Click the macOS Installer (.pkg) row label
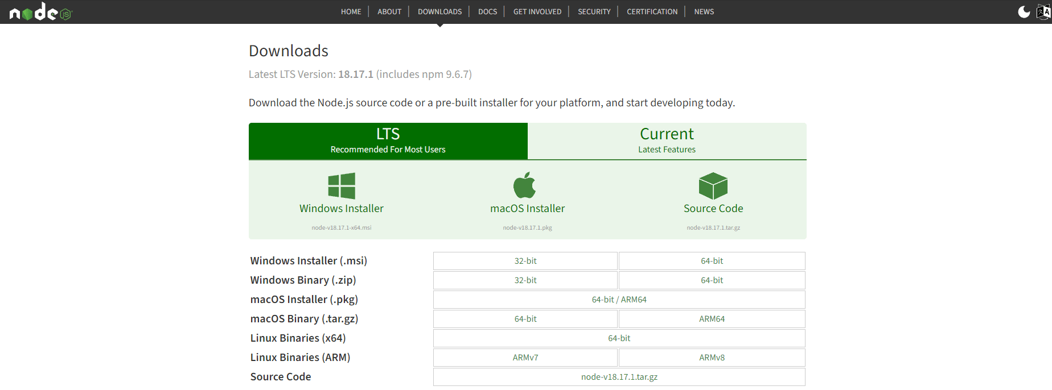1052x390 pixels. [304, 300]
